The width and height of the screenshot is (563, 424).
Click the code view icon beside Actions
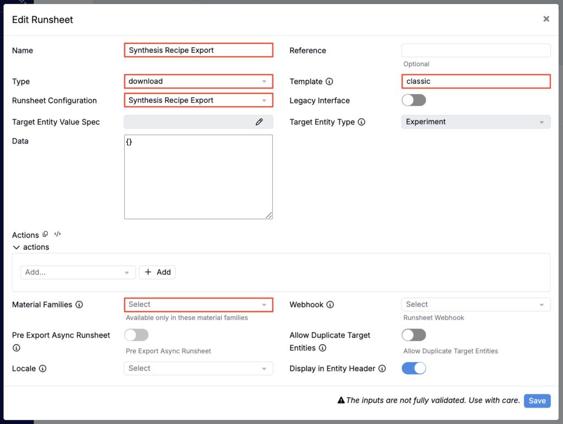click(57, 234)
